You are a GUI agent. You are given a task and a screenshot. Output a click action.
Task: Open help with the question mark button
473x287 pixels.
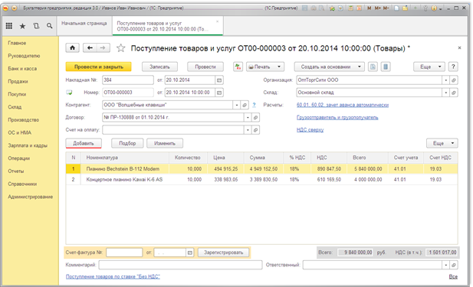click(453, 67)
